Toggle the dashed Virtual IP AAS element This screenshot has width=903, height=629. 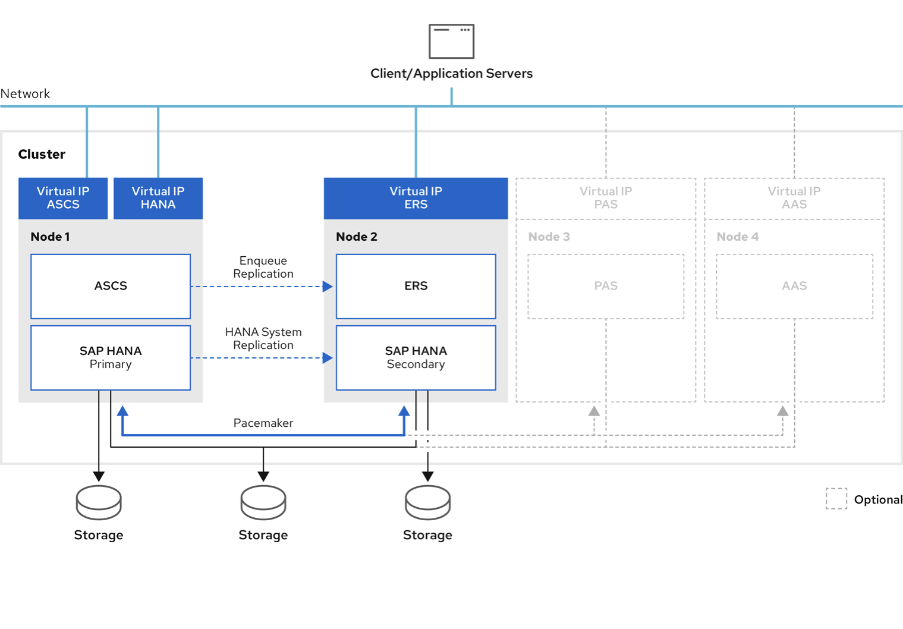click(x=794, y=198)
